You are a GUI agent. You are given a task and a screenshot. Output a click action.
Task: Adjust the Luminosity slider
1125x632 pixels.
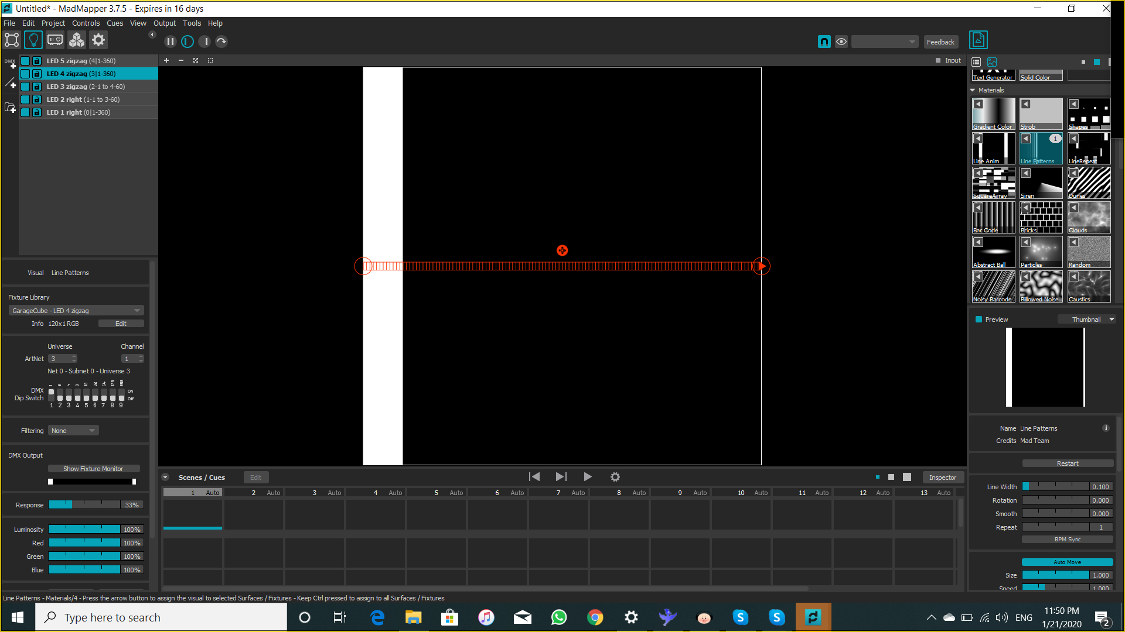coord(84,530)
